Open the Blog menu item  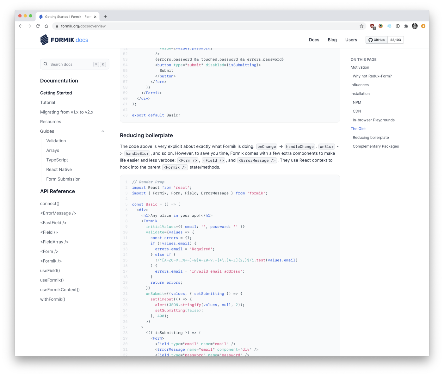(332, 40)
